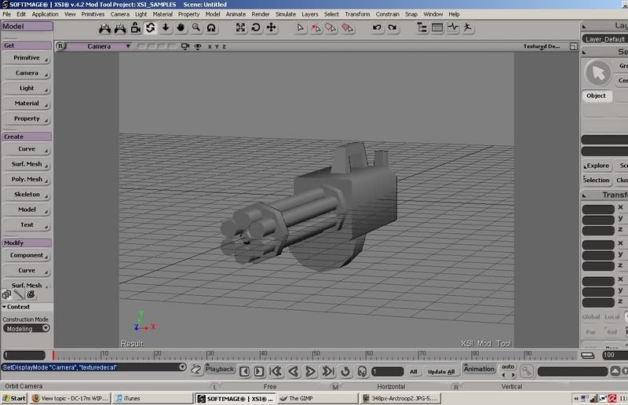Open the Explorer tree view icon

point(422,27)
